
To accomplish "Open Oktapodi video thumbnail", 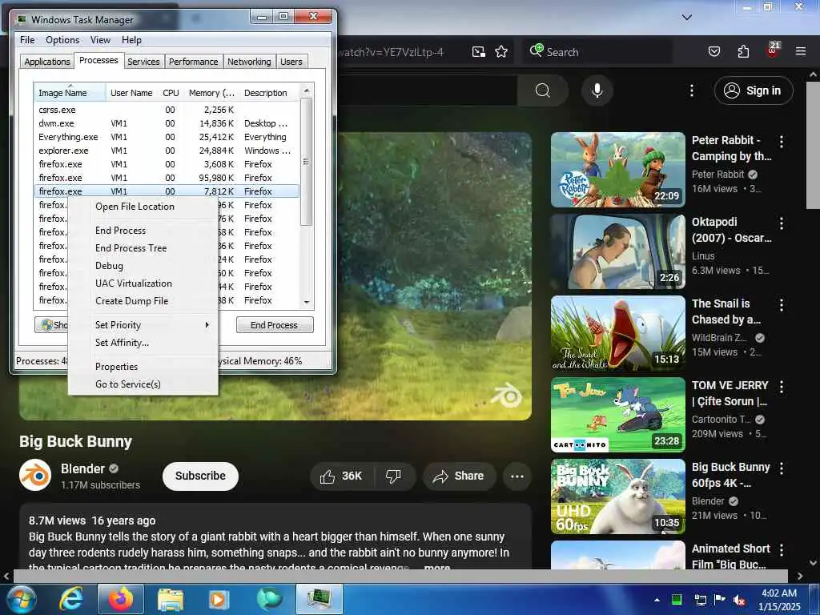I will (617, 251).
